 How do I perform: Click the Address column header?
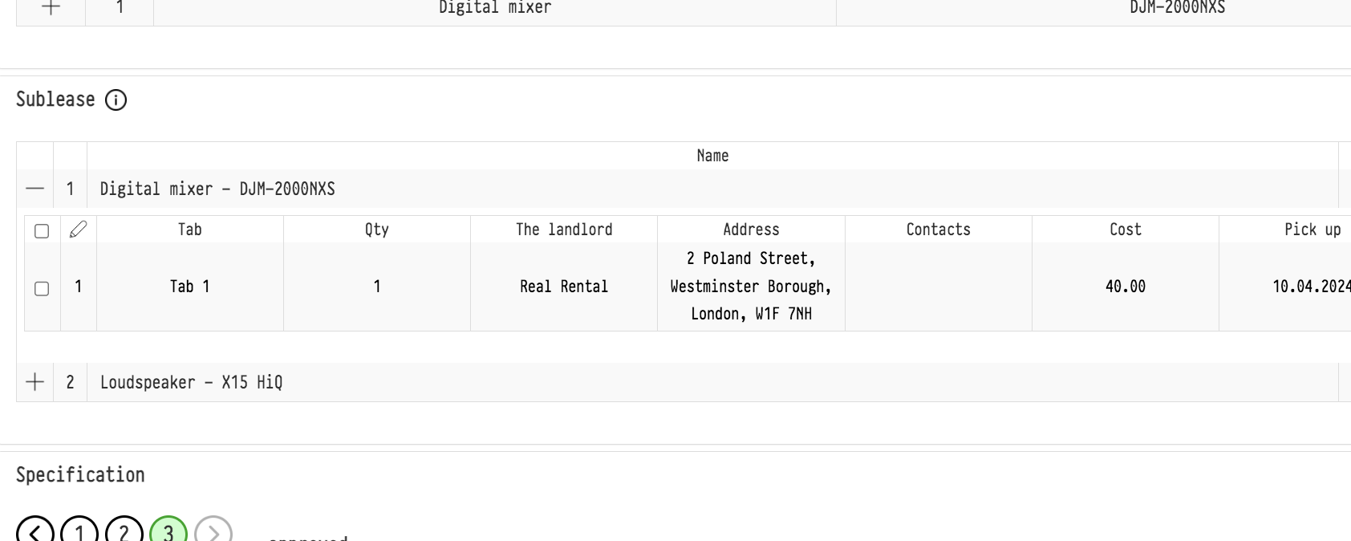[751, 230]
